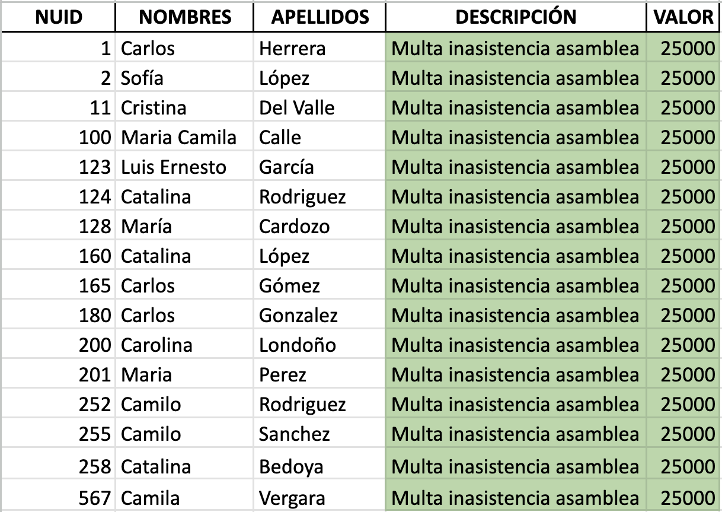Click the APELLIDOS column header
This screenshot has width=722, height=512.
tap(320, 17)
